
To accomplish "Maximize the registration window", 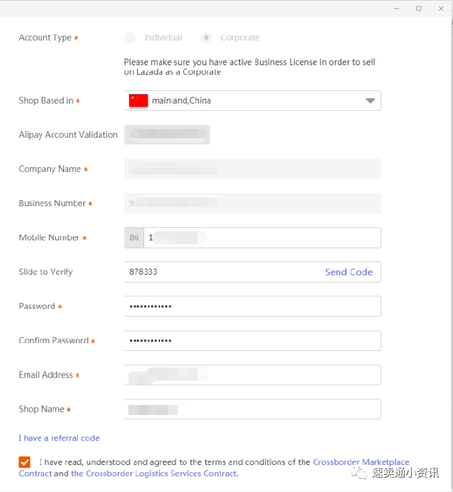I will 419,9.
